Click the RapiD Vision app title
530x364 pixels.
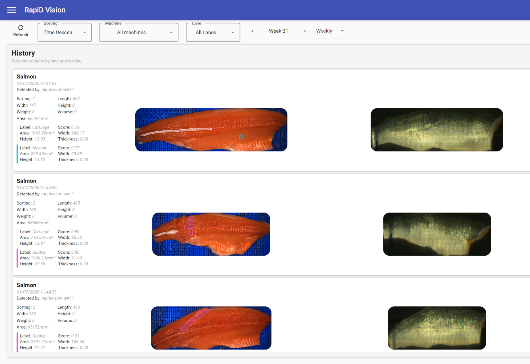(x=45, y=10)
